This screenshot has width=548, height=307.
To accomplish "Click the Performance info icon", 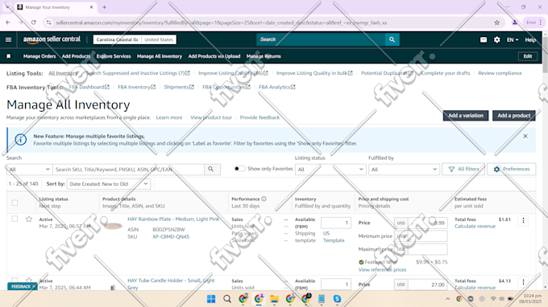I will (264, 199).
